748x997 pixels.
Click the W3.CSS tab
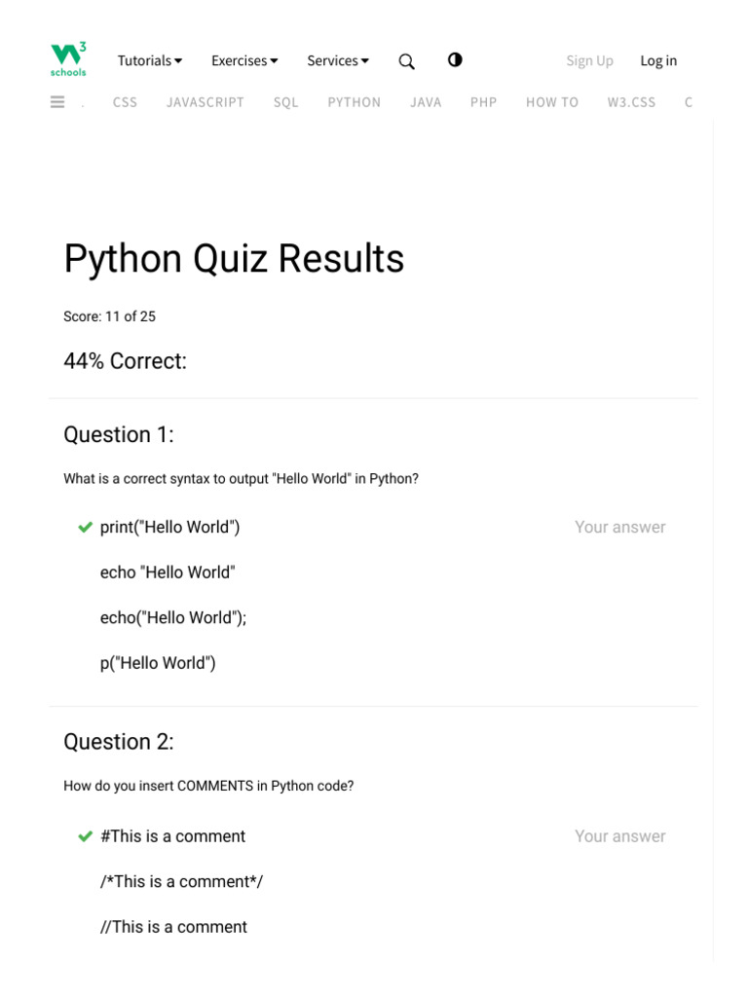[632, 102]
